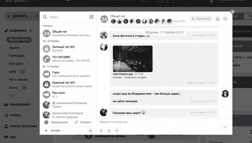Click the Введите сообщение input field
This screenshot has width=252, height=143.
pyautogui.click(x=159, y=122)
